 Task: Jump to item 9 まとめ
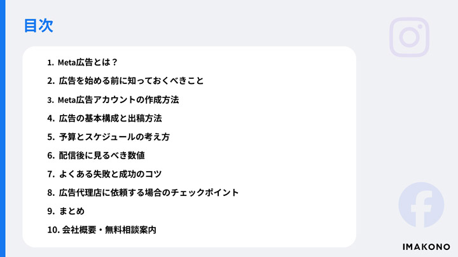(x=66, y=211)
